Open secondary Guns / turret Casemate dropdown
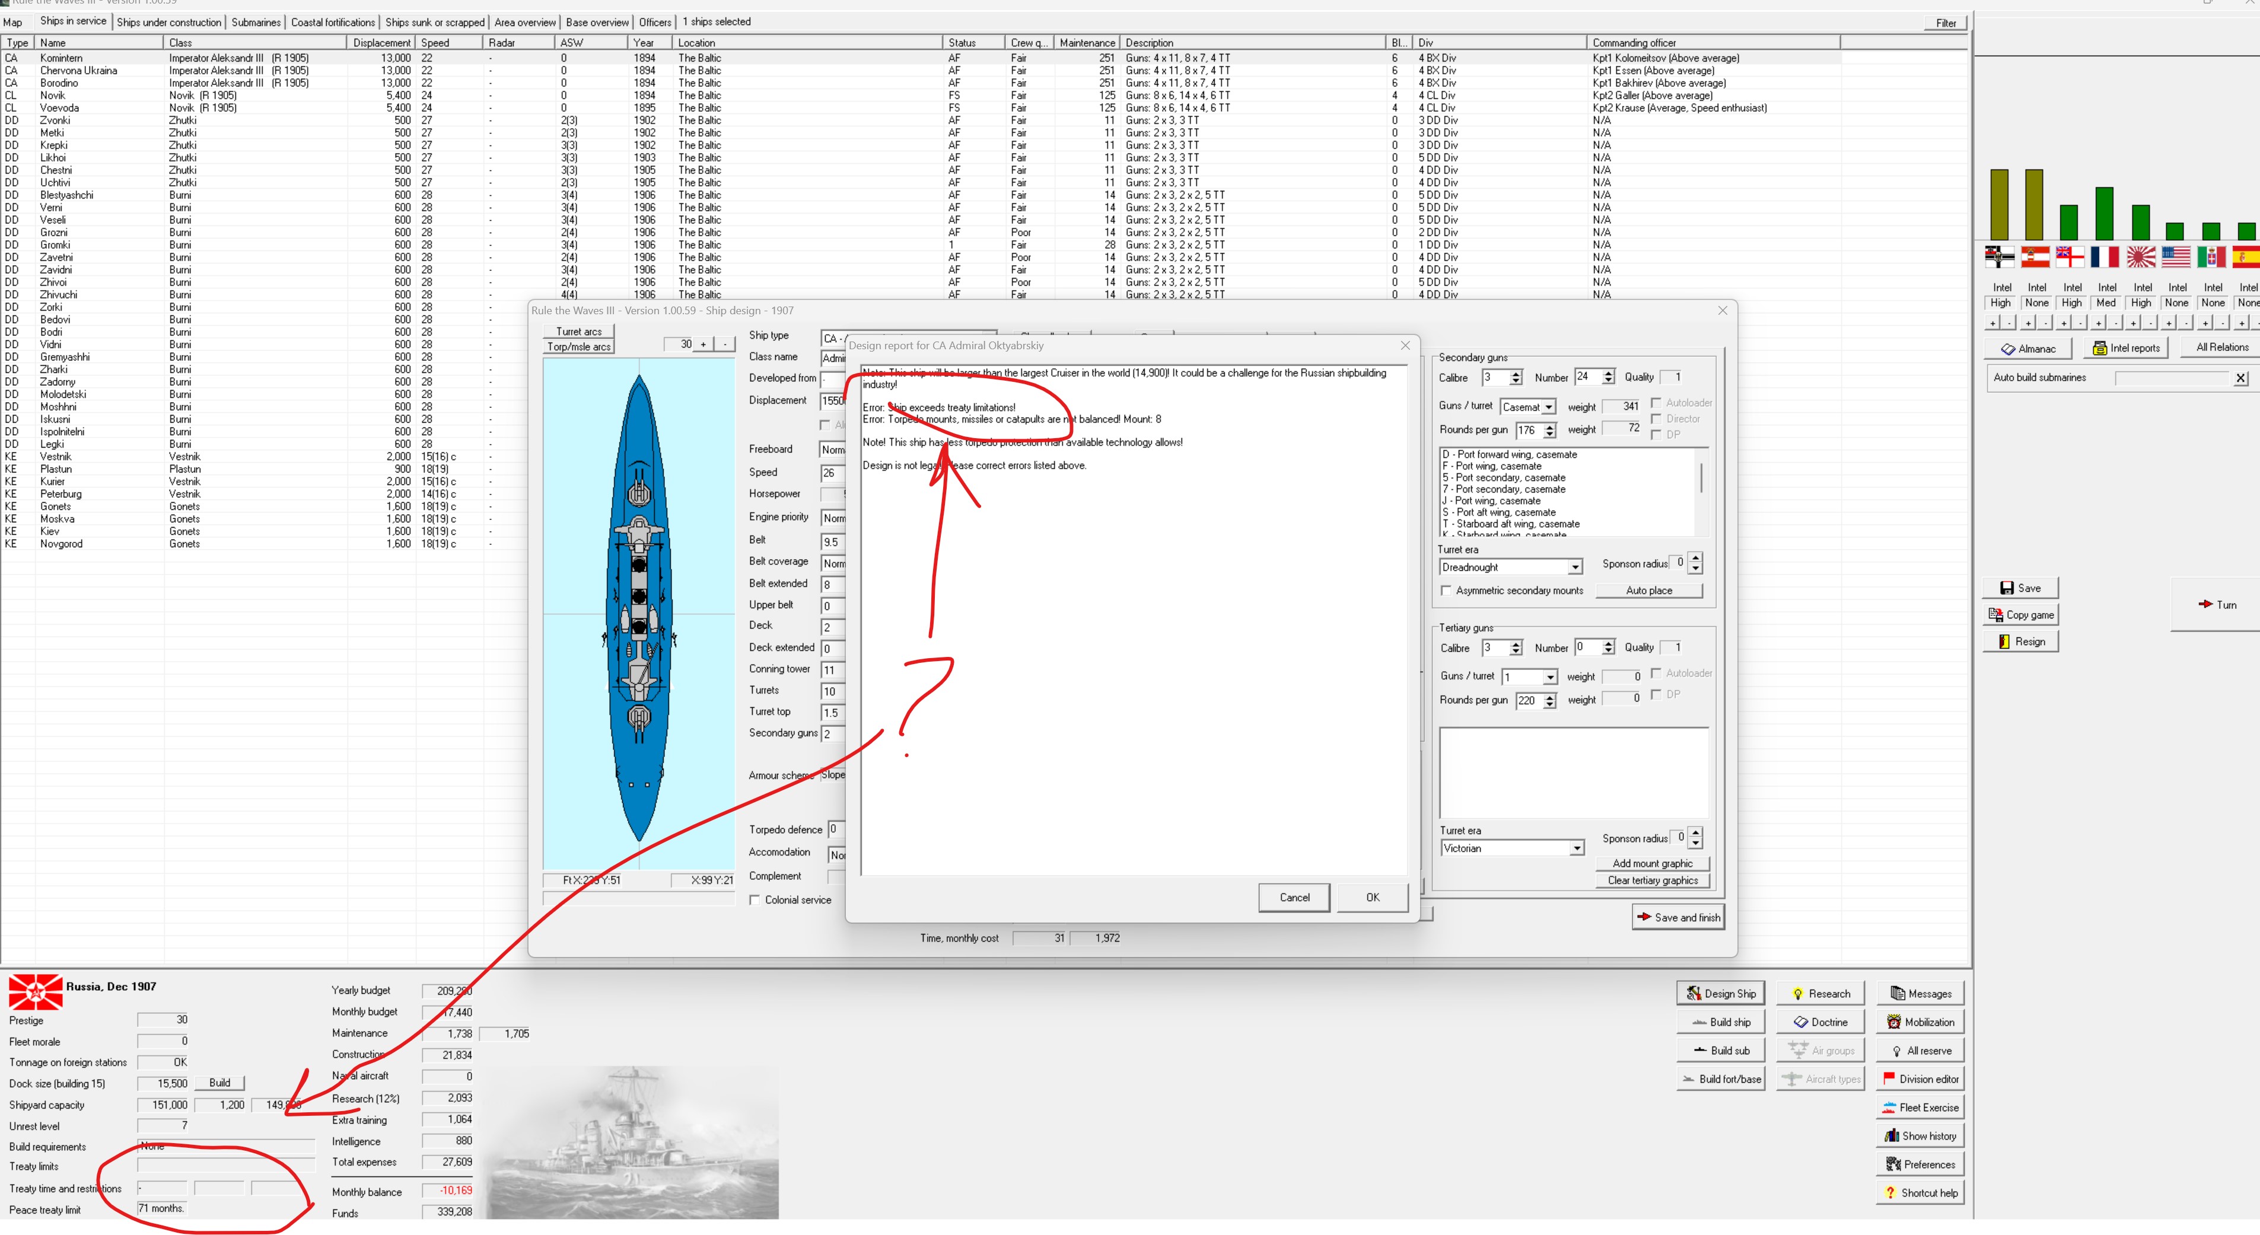 pos(1549,407)
